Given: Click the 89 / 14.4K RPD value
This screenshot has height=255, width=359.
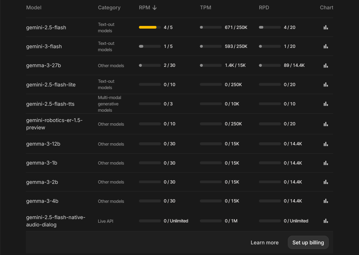Looking at the screenshot, I should 294,65.
